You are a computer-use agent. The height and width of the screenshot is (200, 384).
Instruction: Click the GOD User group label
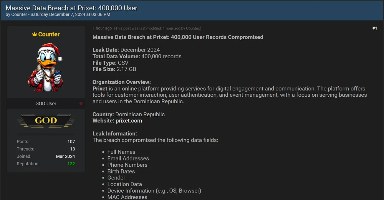click(x=46, y=103)
